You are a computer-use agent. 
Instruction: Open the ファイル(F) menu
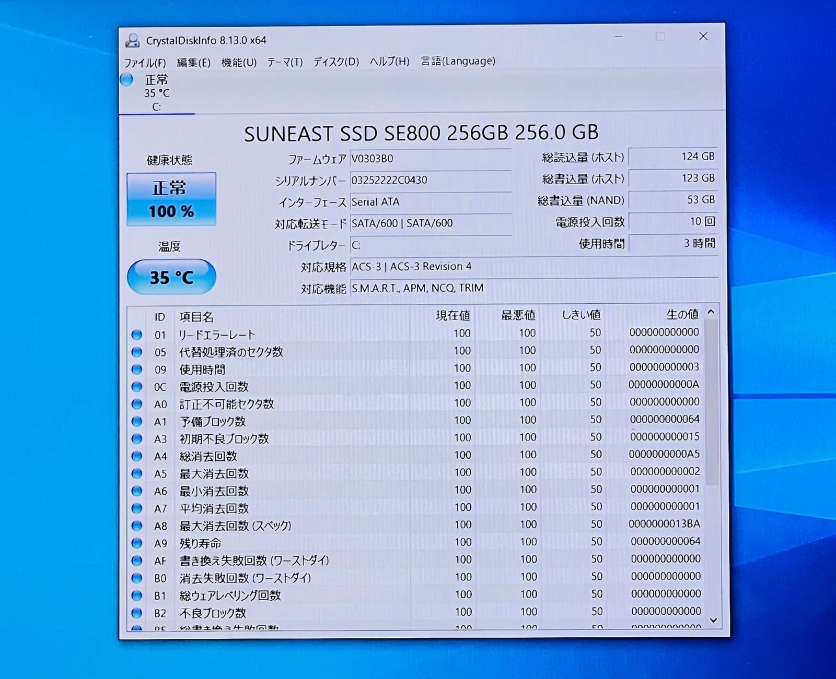tap(145, 63)
